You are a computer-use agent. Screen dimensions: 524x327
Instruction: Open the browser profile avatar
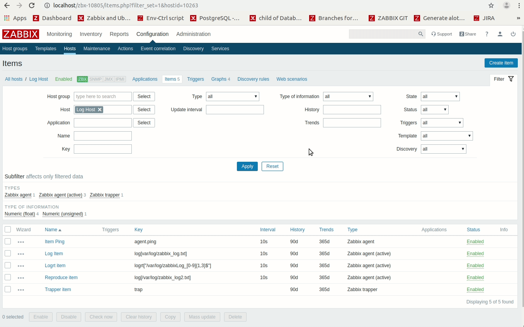pyautogui.click(x=507, y=5)
